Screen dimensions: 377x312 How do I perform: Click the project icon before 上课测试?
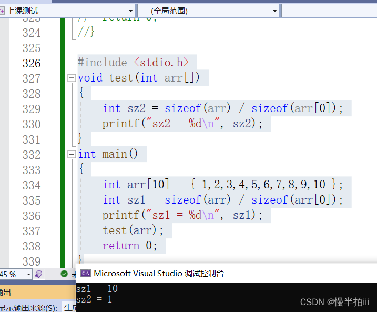tap(2, 11)
